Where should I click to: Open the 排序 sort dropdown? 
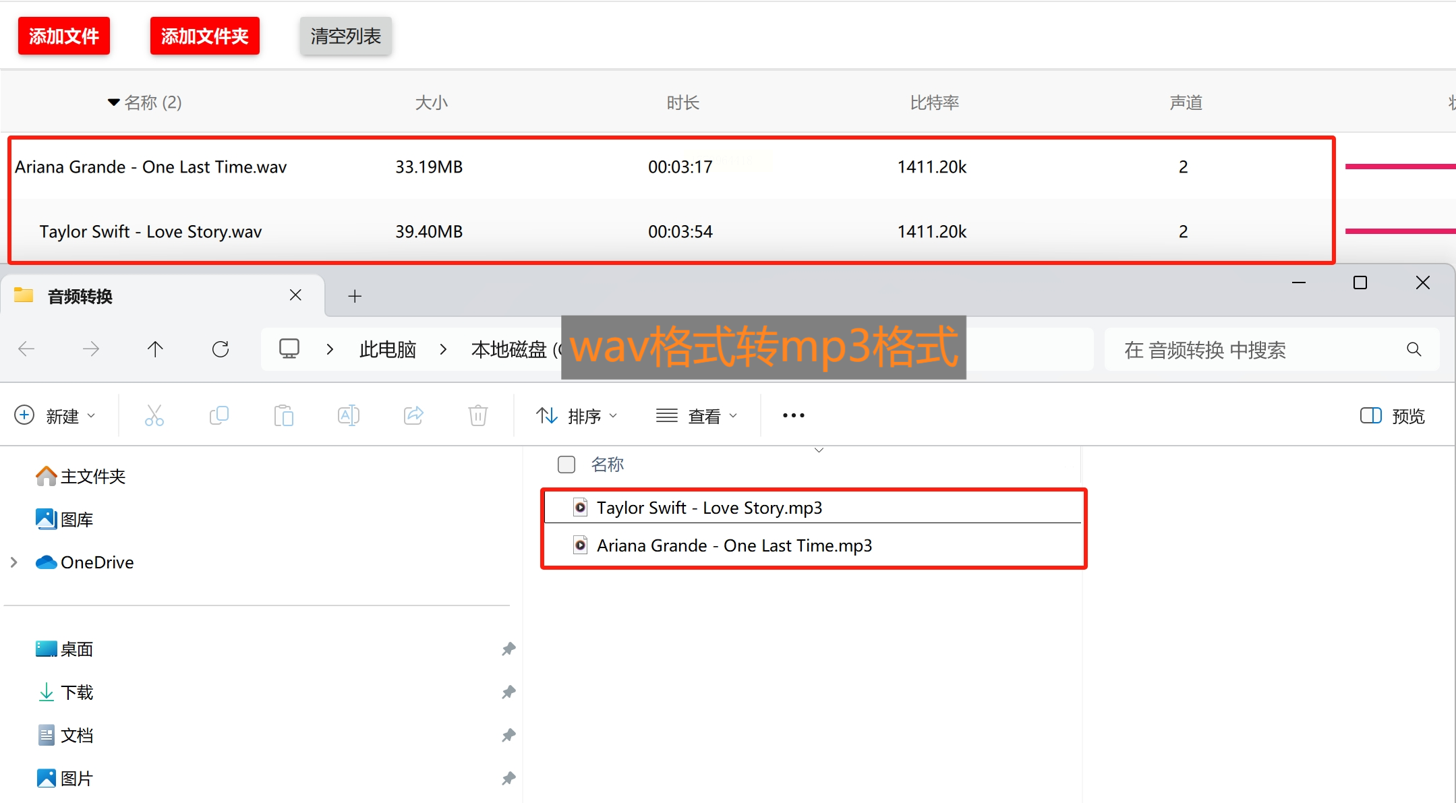(x=577, y=416)
